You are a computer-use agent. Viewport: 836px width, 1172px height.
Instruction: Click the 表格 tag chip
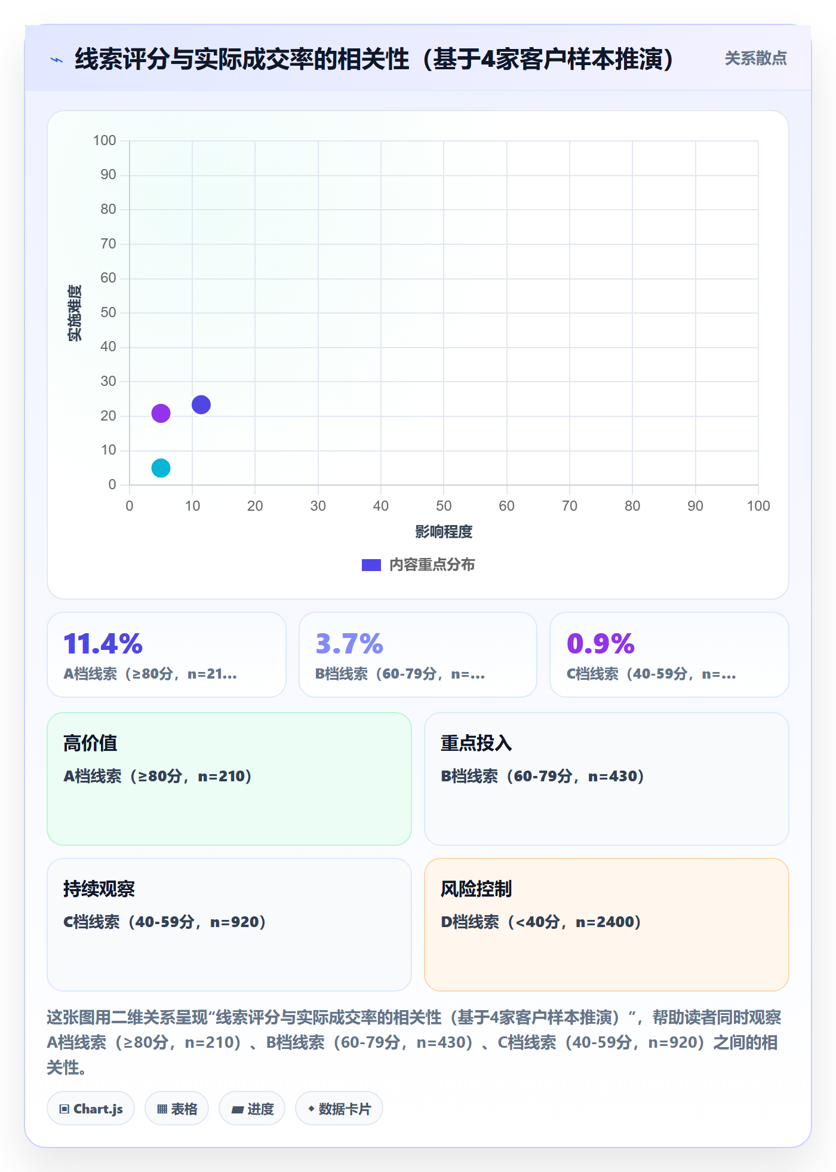tap(177, 1109)
